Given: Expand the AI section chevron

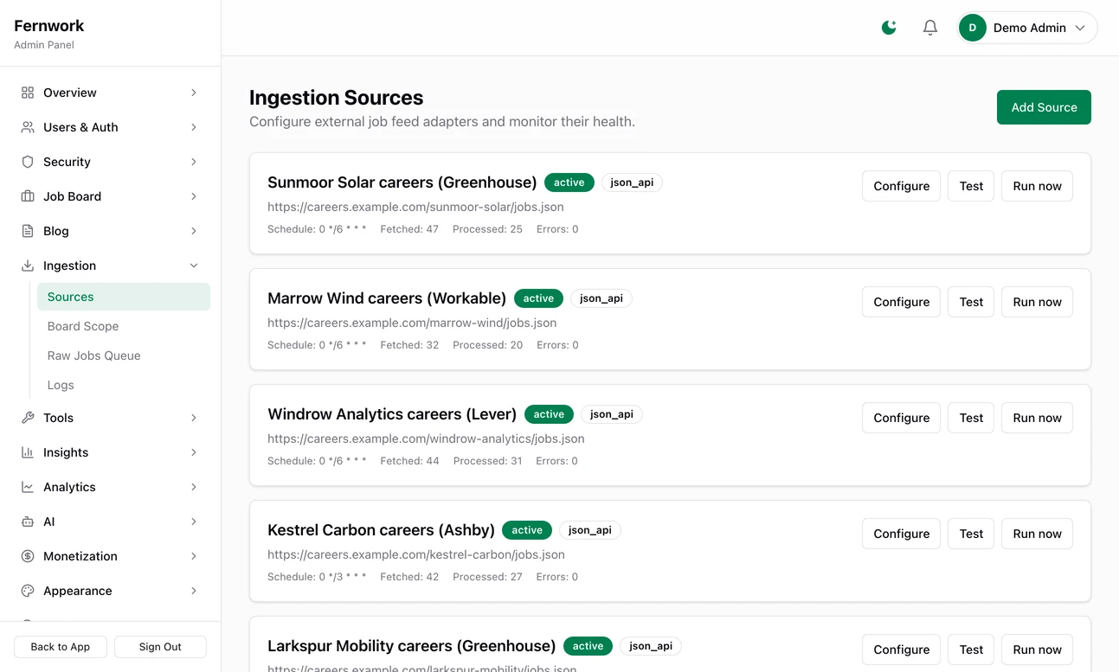Looking at the screenshot, I should click(194, 522).
